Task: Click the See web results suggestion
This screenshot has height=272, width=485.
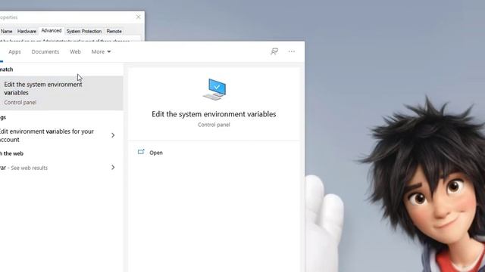Action: click(x=23, y=168)
